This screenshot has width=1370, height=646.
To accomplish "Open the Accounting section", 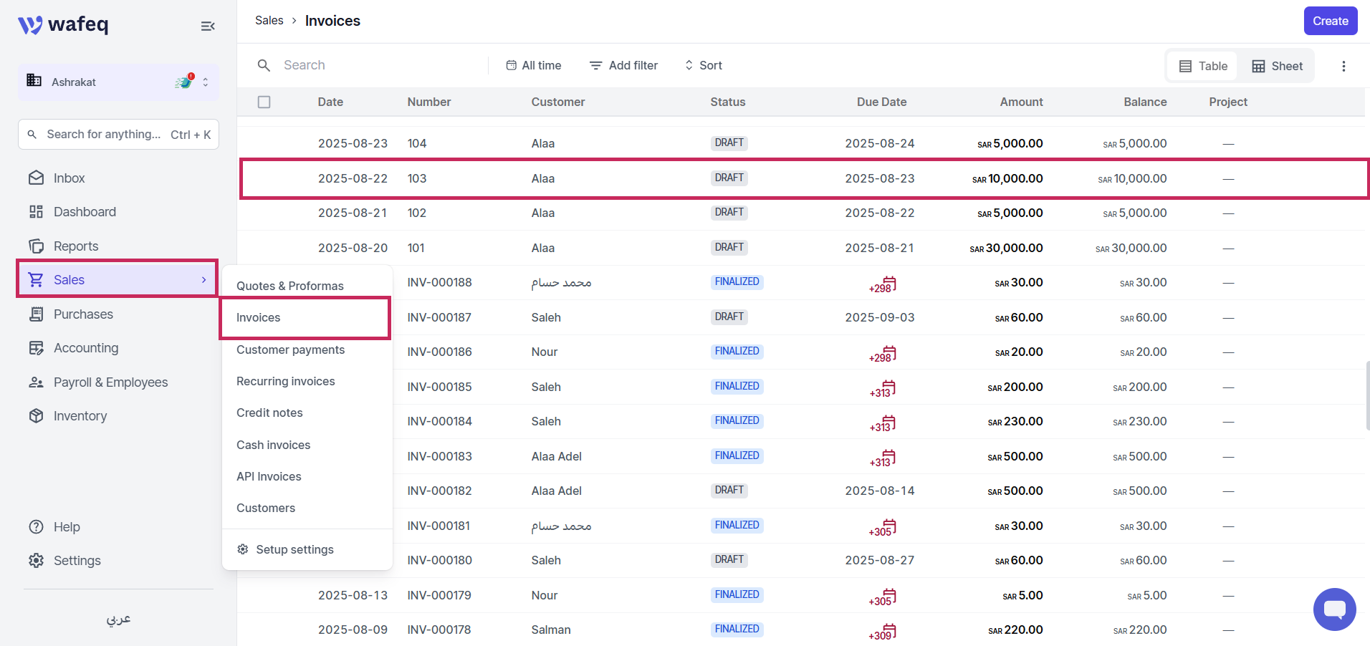I will click(x=86, y=348).
